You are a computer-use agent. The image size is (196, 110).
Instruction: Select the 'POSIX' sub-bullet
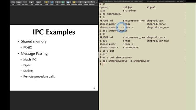(28, 48)
